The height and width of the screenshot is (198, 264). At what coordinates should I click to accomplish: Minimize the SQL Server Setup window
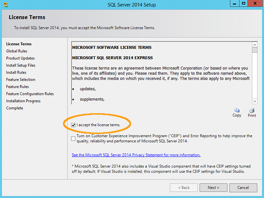[x=235, y=4]
